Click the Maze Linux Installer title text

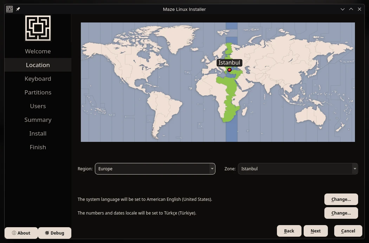click(184, 9)
